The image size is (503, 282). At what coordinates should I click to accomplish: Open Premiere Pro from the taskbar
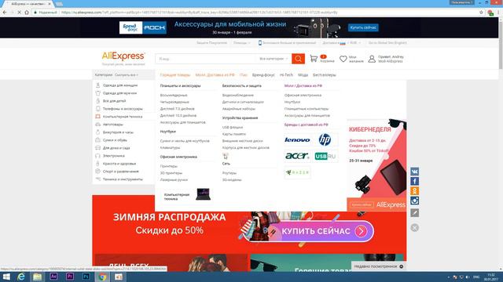(70, 277)
